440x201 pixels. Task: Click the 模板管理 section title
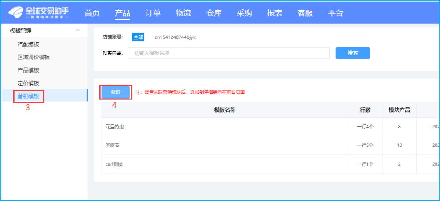(21, 30)
